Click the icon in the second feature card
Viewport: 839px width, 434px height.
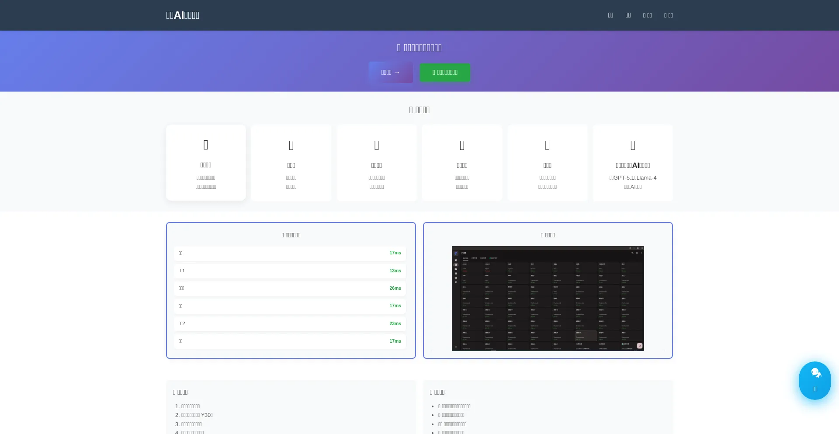coord(291,145)
